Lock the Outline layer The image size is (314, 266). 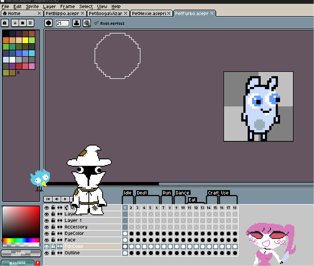pos(53,253)
